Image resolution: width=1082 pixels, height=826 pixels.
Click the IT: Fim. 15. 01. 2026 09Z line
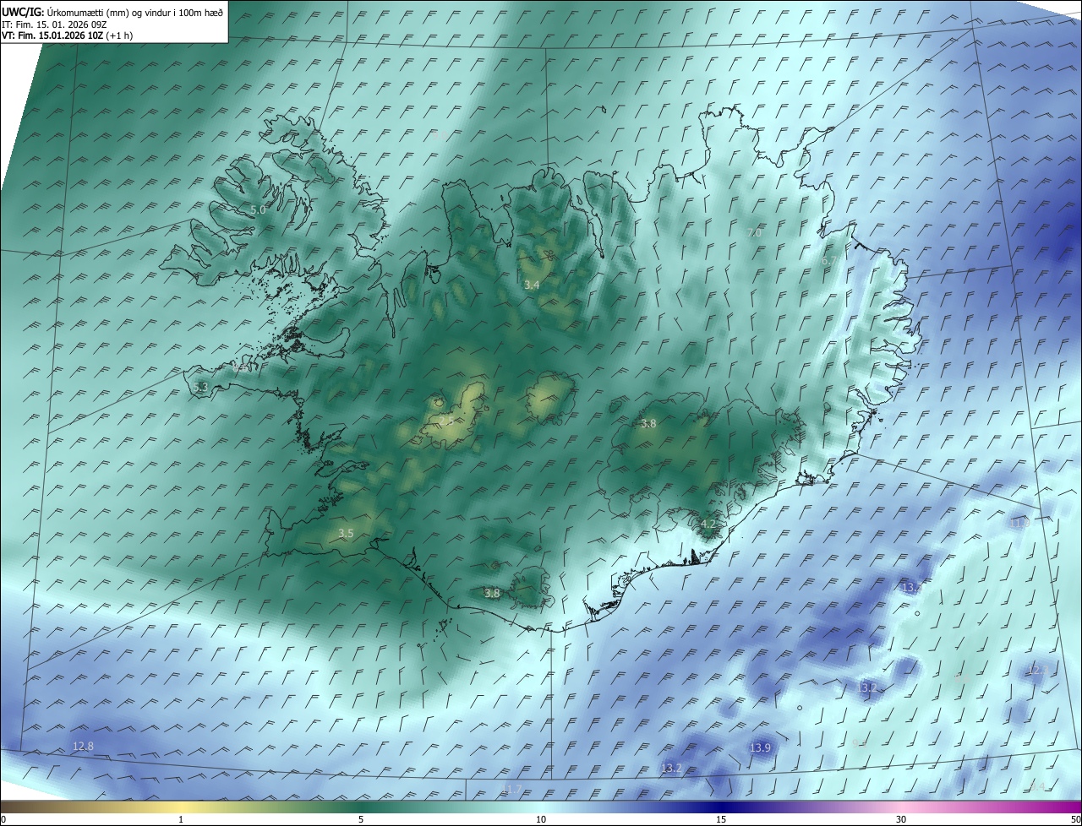(x=52, y=24)
